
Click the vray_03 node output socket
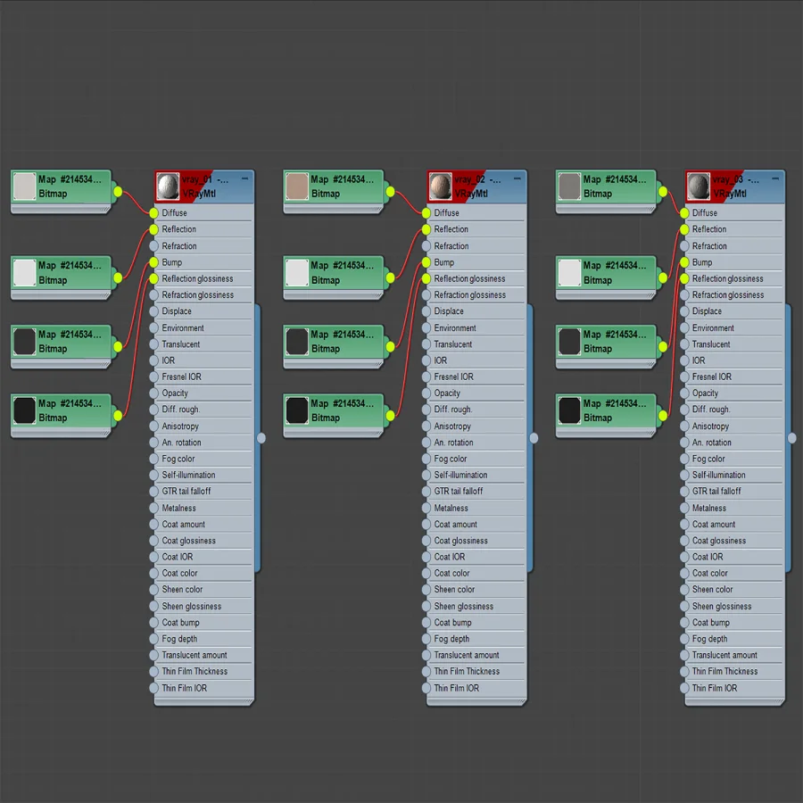791,438
